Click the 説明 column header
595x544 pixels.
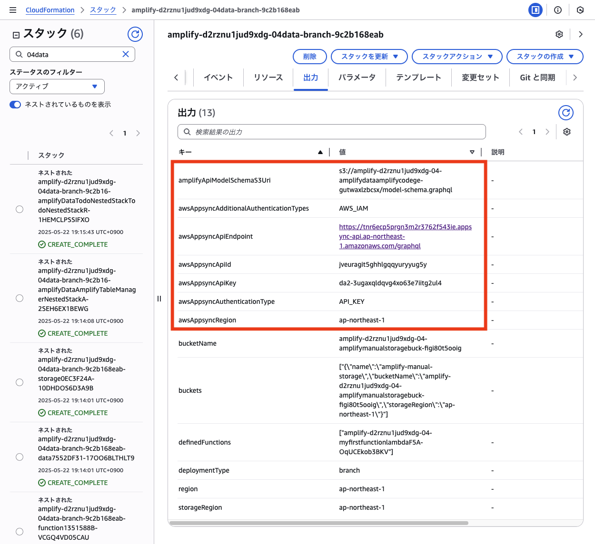[498, 152]
